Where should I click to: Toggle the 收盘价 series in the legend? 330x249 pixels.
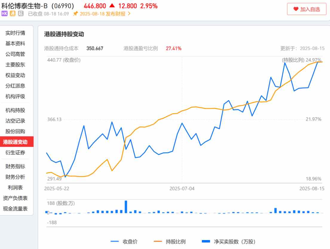124,242
